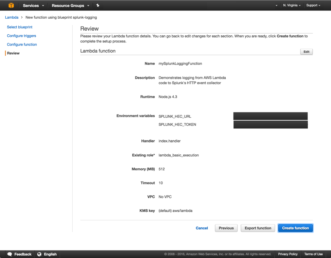Open the Configure function step
Viewport: 331px width, 258px height.
click(x=22, y=44)
